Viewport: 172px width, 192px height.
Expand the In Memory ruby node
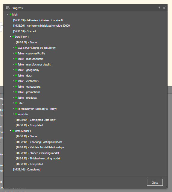[13, 109]
